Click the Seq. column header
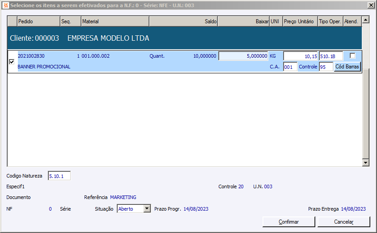Screen dimensions: 377x233 pos(71,21)
